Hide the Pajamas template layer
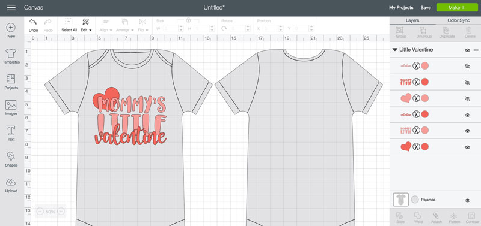The image size is (481, 226). coord(468,200)
